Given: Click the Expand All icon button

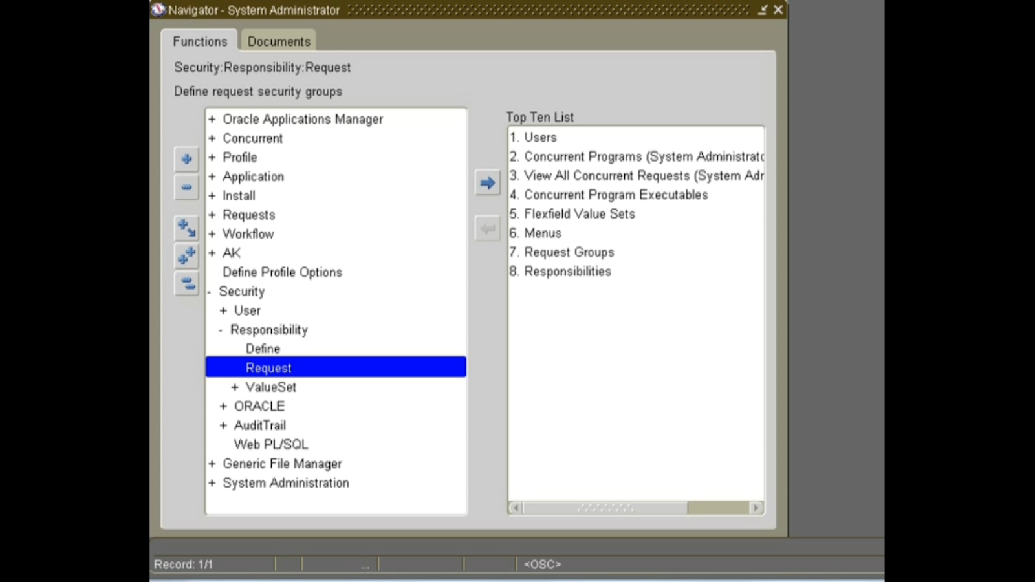Looking at the screenshot, I should 186,255.
